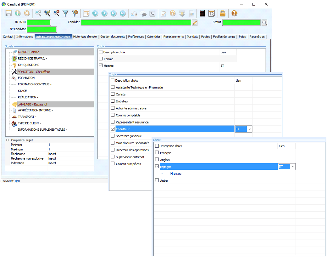The height and width of the screenshot is (257, 327).
Task: Click the funnel filter icon
Action: (65, 13)
